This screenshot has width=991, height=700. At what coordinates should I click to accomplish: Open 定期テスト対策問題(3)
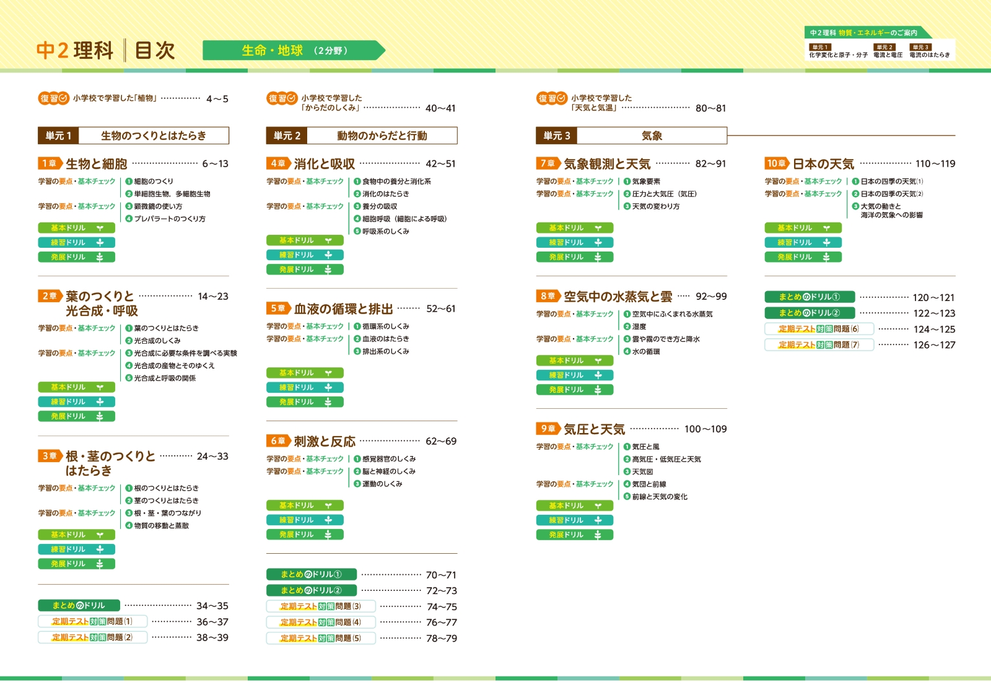coord(321,606)
